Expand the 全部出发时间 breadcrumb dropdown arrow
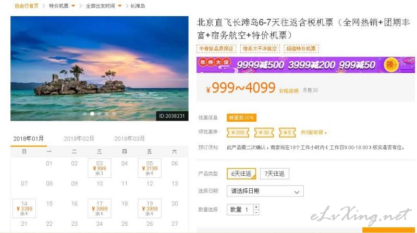The width and height of the screenshot is (417, 233). click(120, 6)
